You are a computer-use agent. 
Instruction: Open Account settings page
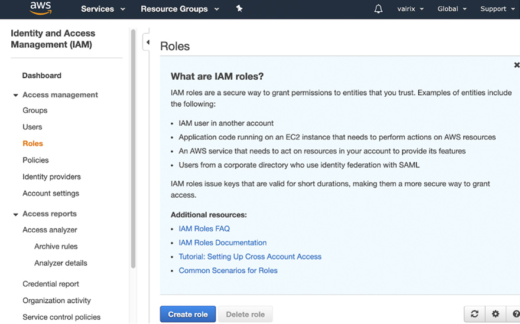(x=51, y=194)
